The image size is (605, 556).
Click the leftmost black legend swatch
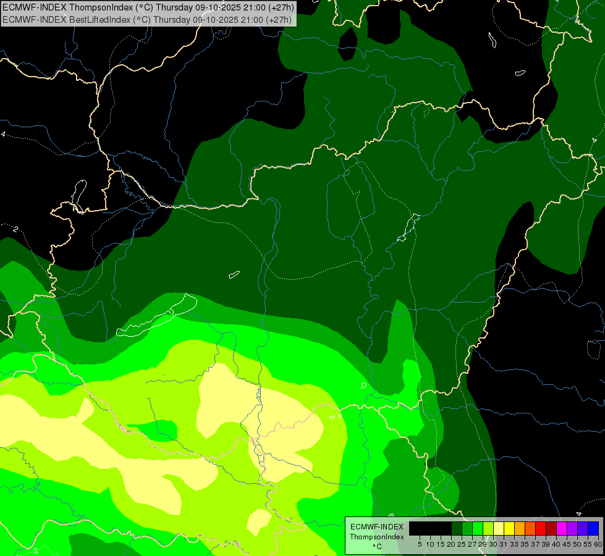pos(414,528)
